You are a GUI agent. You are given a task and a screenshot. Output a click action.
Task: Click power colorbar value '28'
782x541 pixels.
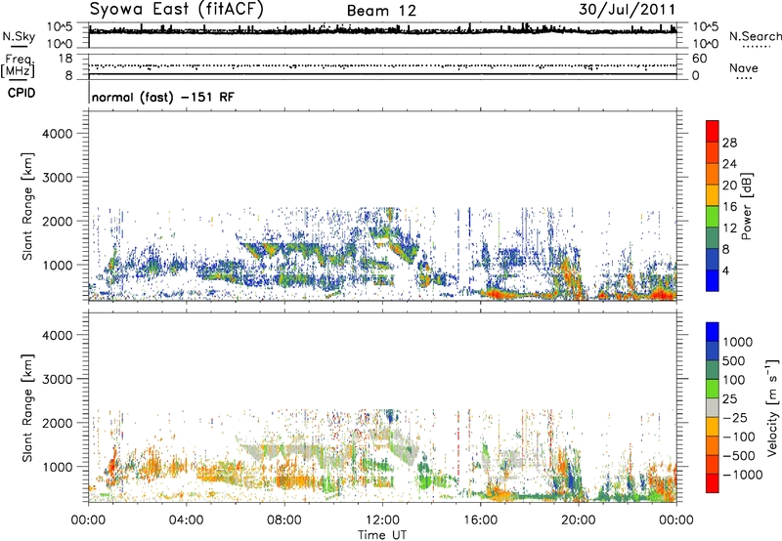(729, 143)
